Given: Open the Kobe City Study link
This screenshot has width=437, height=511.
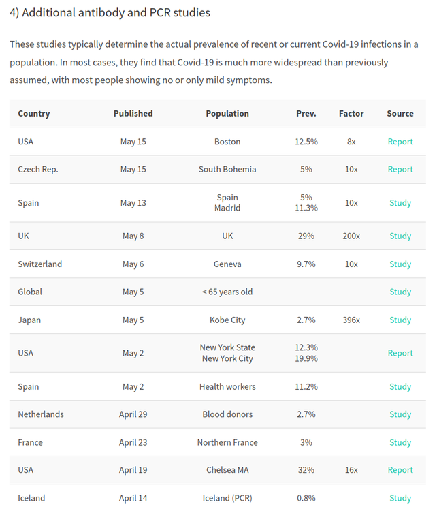Looking at the screenshot, I should tap(400, 320).
